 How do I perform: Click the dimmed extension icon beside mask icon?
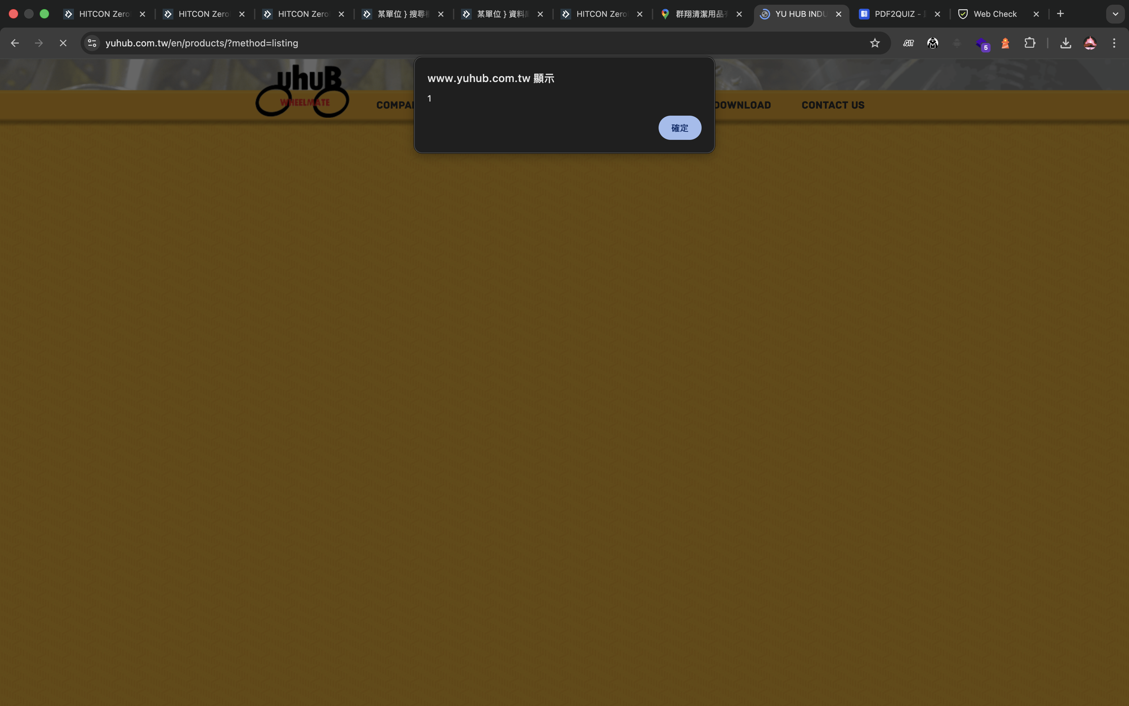coord(957,43)
